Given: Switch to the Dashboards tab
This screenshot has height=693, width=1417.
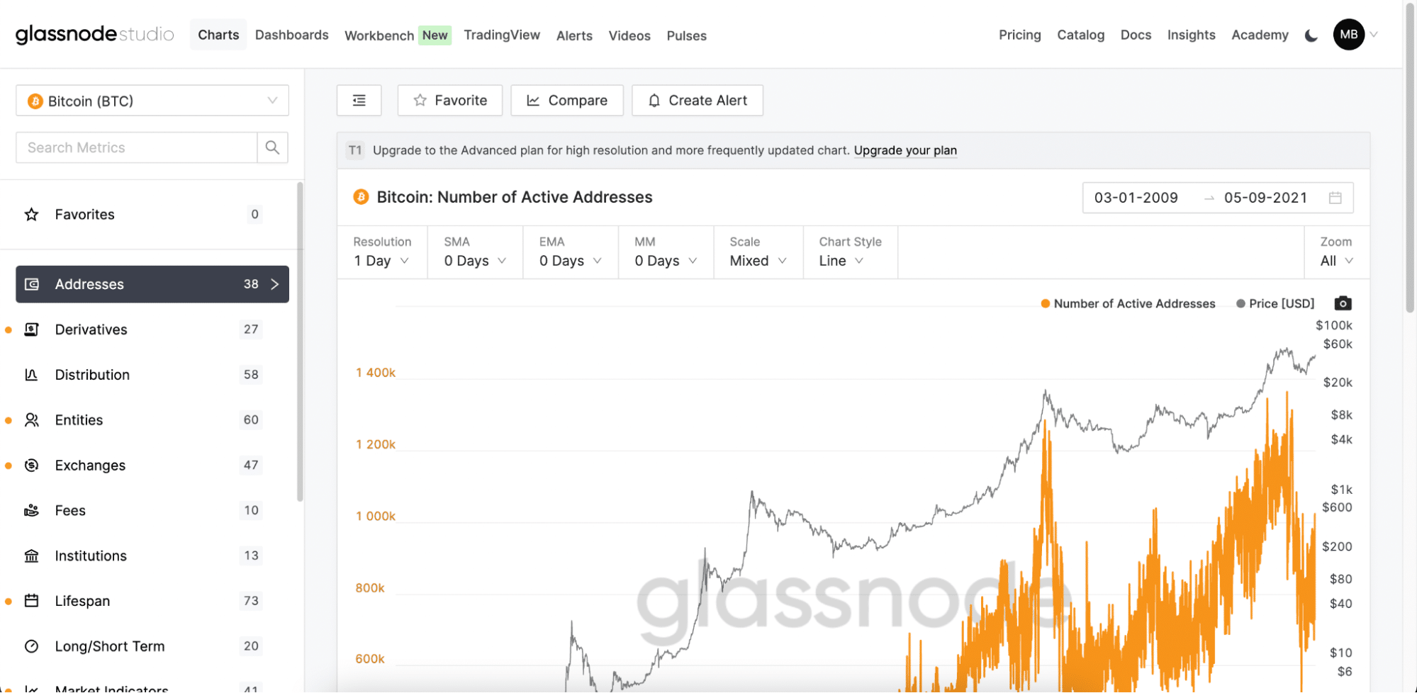Looking at the screenshot, I should 292,35.
